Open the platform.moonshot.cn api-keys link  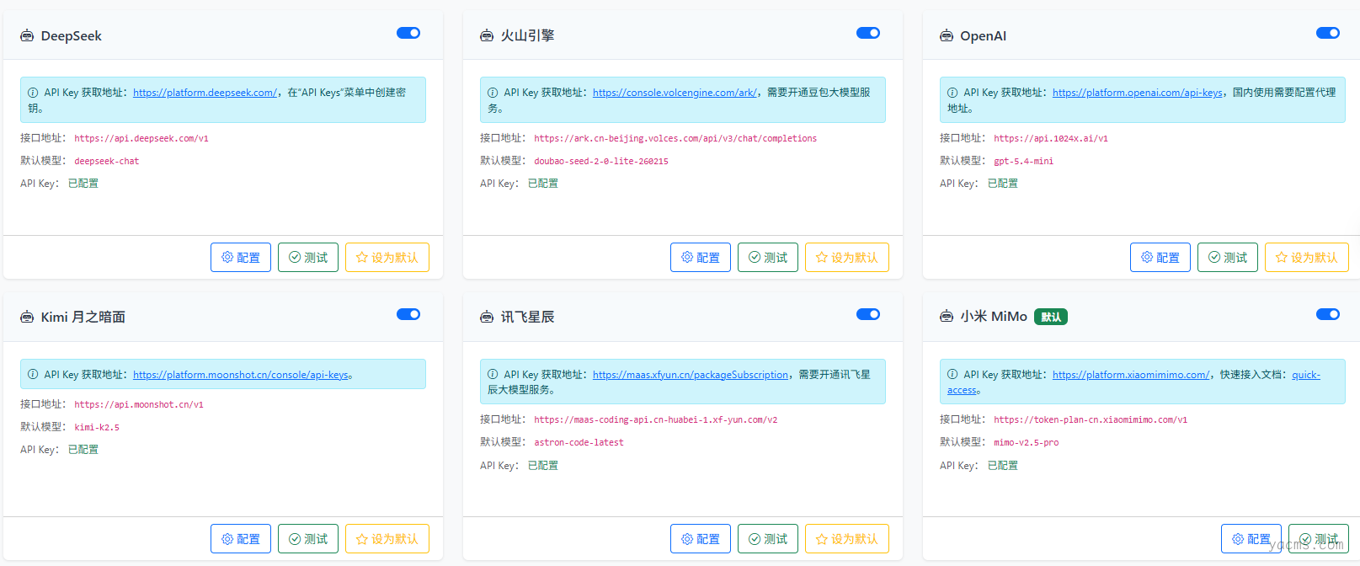(241, 375)
